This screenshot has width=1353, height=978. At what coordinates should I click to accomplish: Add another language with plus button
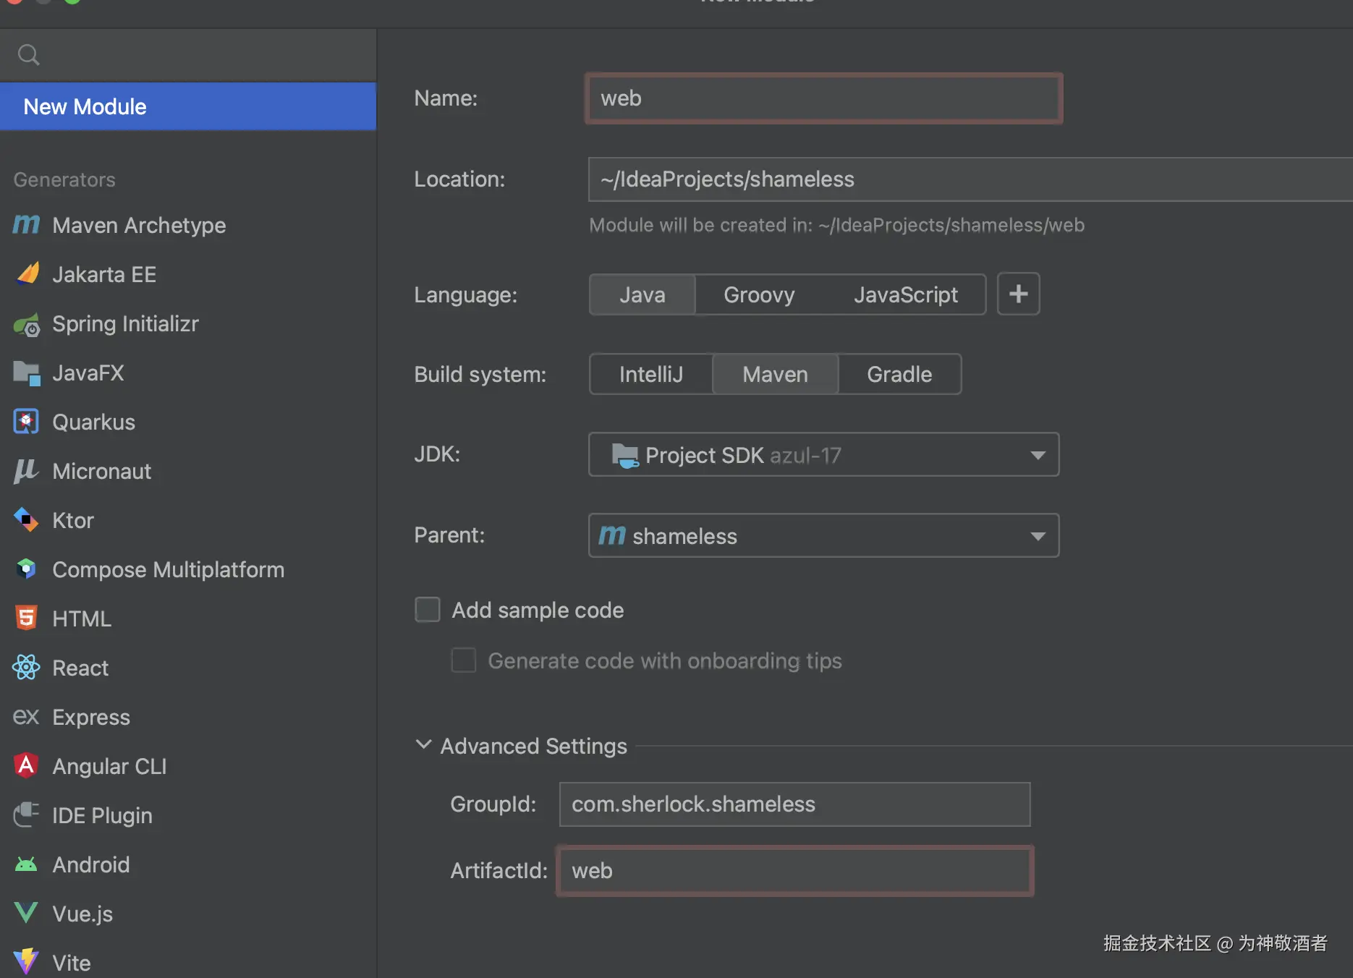[x=1018, y=294]
